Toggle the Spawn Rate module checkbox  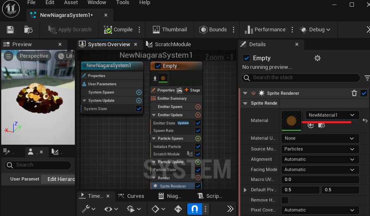(198, 130)
